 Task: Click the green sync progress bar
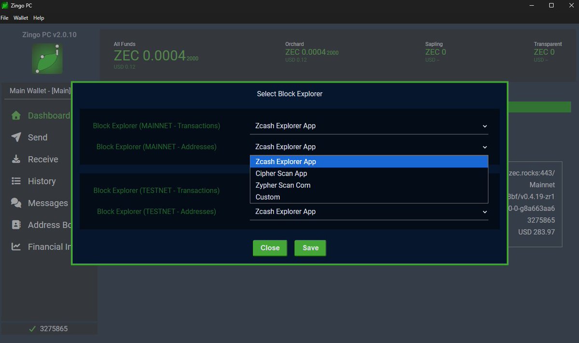[x=539, y=107]
